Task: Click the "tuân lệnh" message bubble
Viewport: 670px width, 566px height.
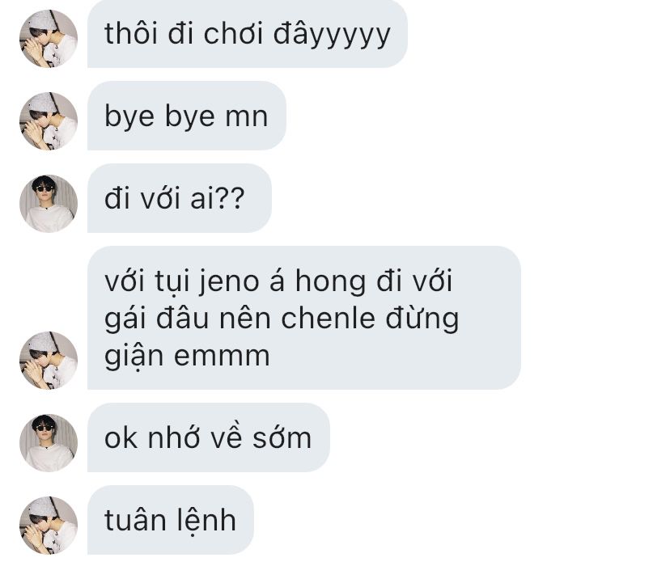Action: coord(171,520)
